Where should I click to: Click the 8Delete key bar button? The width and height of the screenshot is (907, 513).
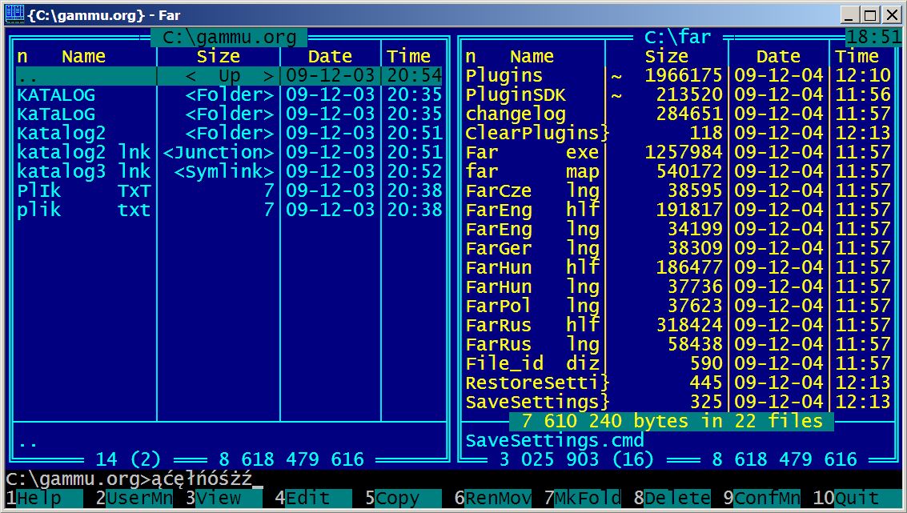pos(672,498)
